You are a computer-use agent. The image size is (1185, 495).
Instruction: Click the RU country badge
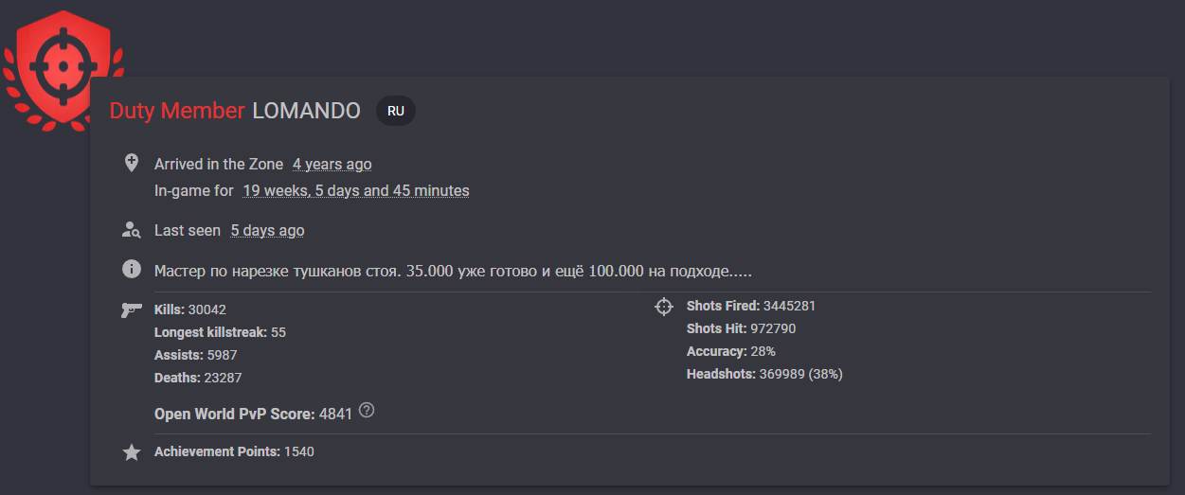[x=396, y=111]
